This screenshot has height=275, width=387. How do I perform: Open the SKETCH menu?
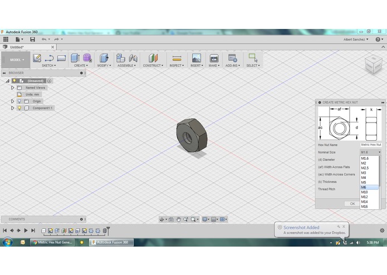(48, 66)
